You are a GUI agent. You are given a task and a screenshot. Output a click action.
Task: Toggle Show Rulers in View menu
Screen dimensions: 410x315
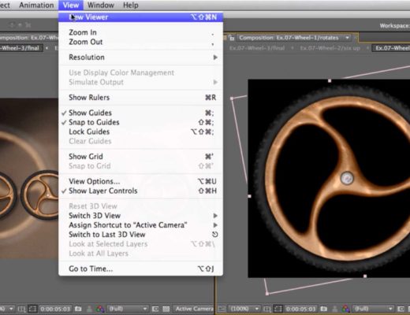click(141, 98)
